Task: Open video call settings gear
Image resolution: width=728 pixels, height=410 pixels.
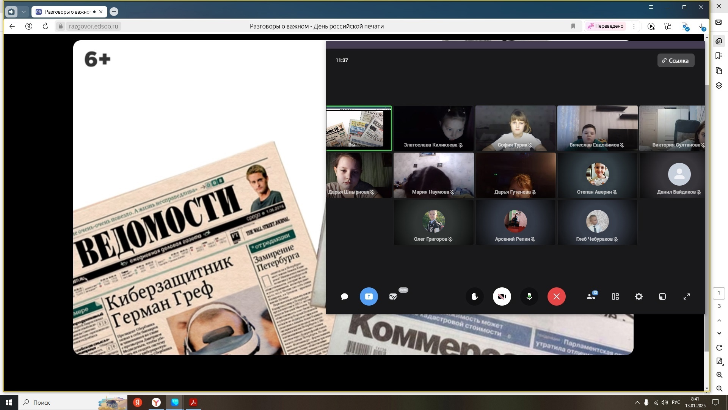Action: pos(639,296)
